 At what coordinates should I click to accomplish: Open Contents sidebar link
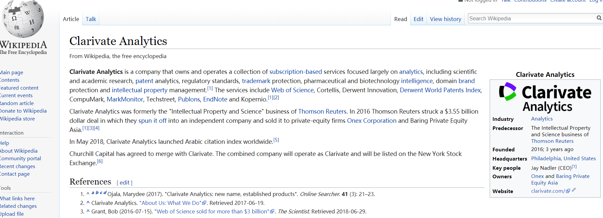(x=10, y=80)
